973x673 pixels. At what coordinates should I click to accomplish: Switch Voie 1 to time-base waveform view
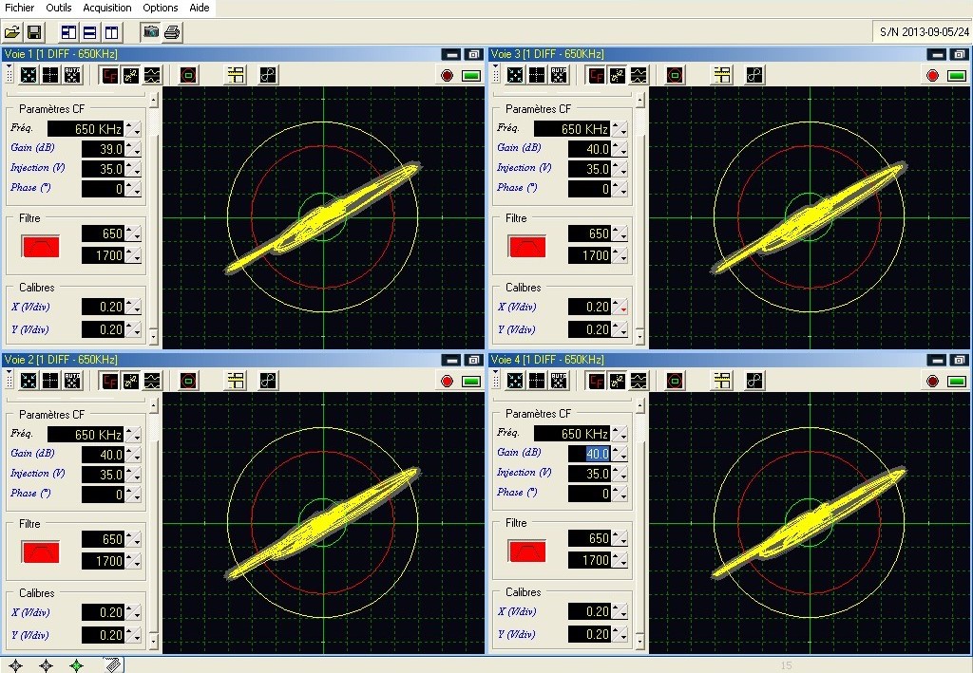[152, 75]
